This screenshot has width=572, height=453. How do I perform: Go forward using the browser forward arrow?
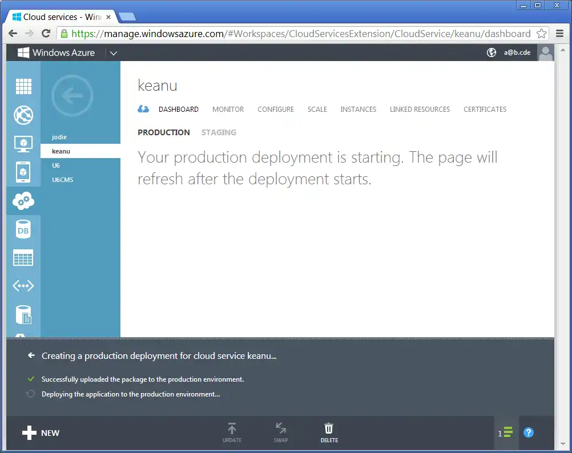pos(29,34)
